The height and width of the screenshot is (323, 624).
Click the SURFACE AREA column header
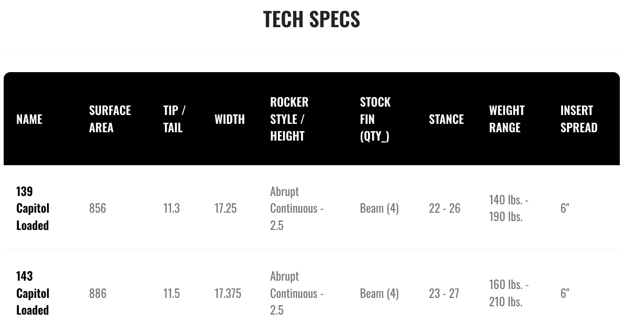[x=110, y=119]
